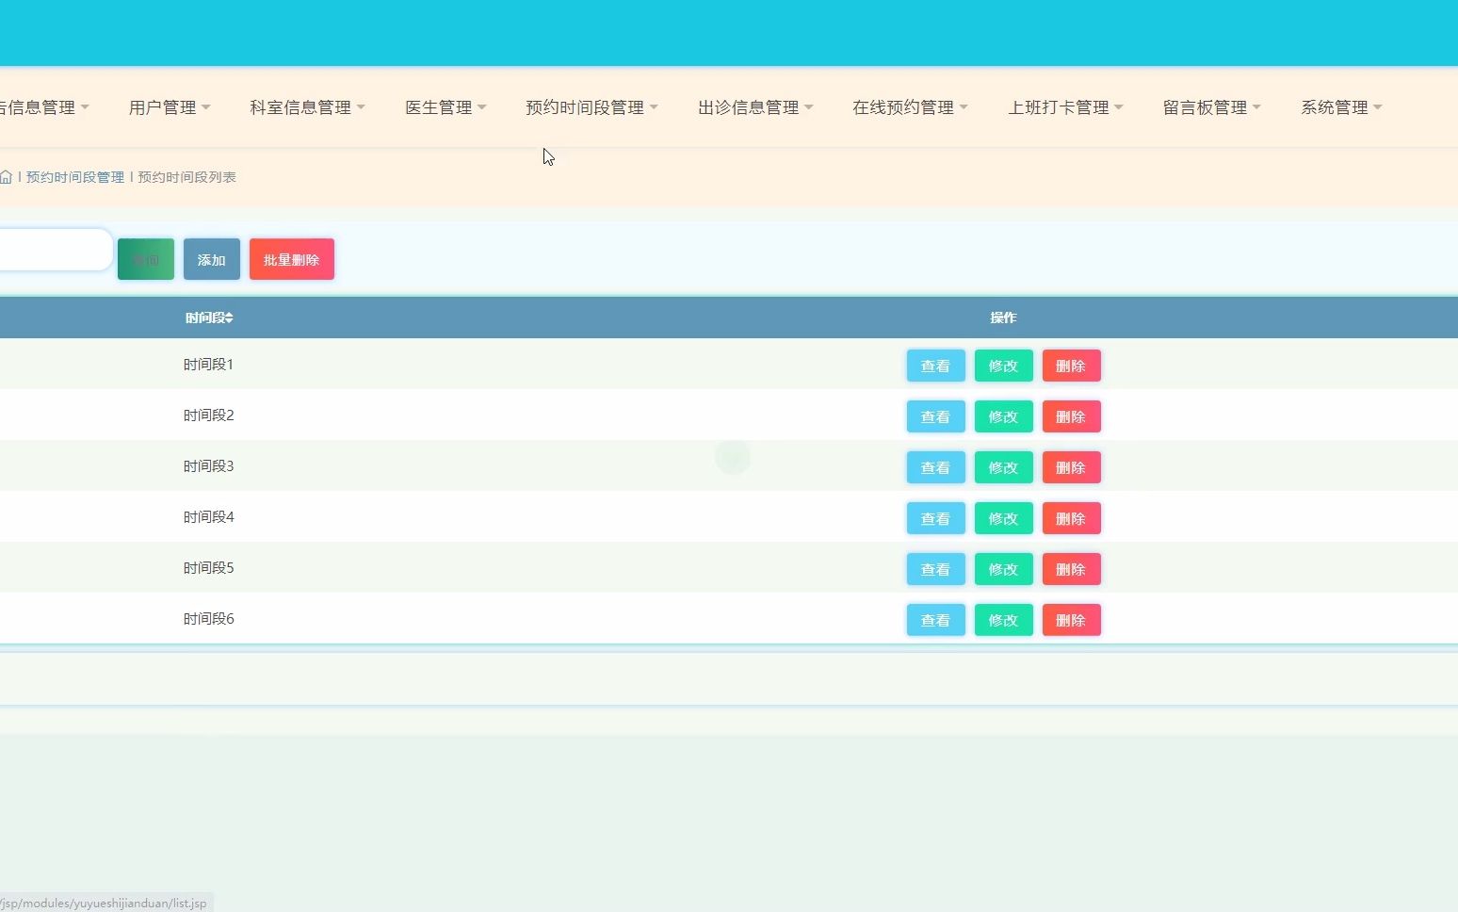Edit 时间段1 with 修改 button
Viewport: 1458px width, 912px height.
(x=1004, y=366)
